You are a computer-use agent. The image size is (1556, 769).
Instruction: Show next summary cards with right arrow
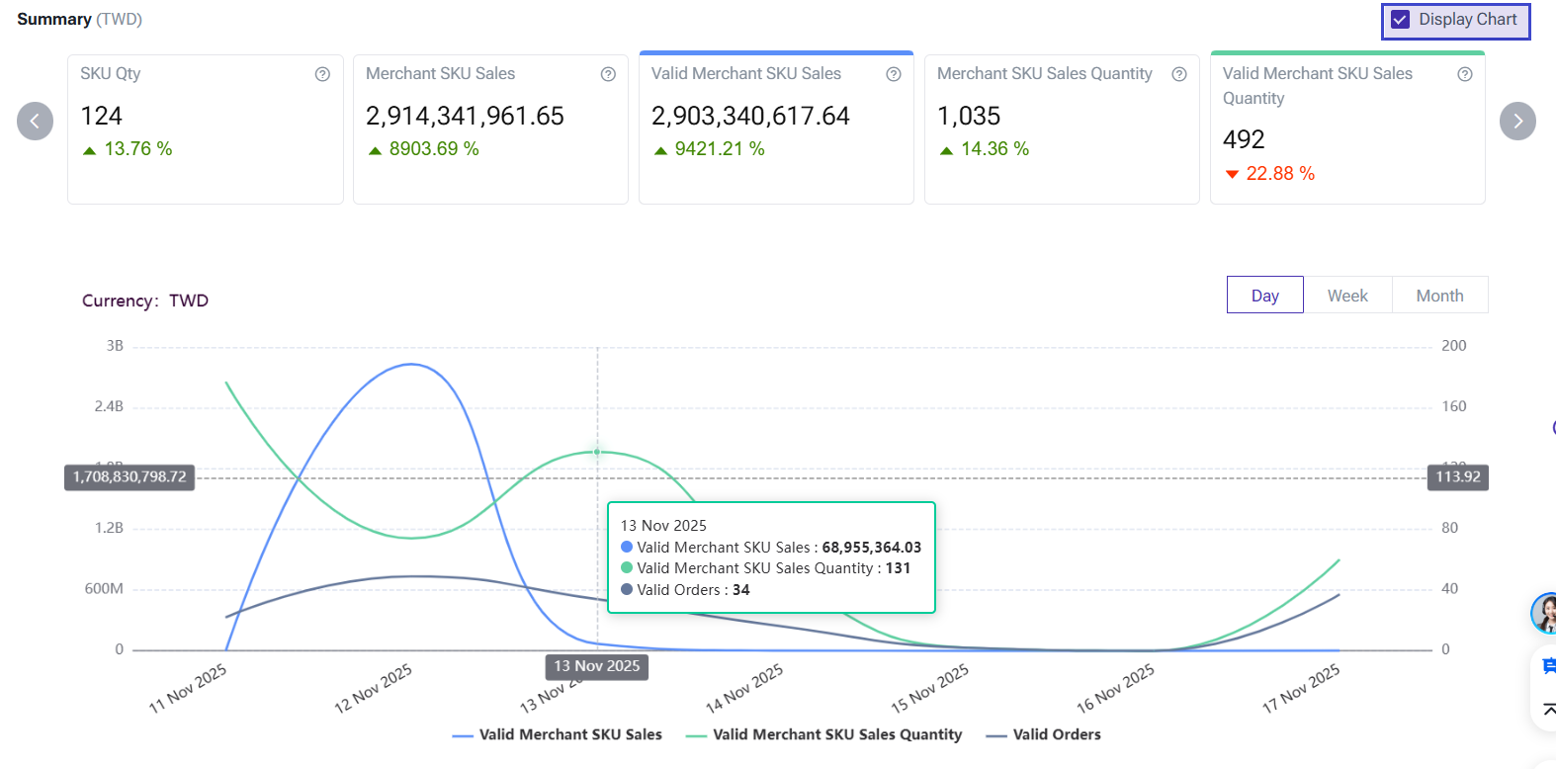(1517, 122)
